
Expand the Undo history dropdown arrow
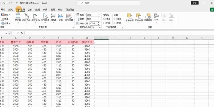point(6,3)
